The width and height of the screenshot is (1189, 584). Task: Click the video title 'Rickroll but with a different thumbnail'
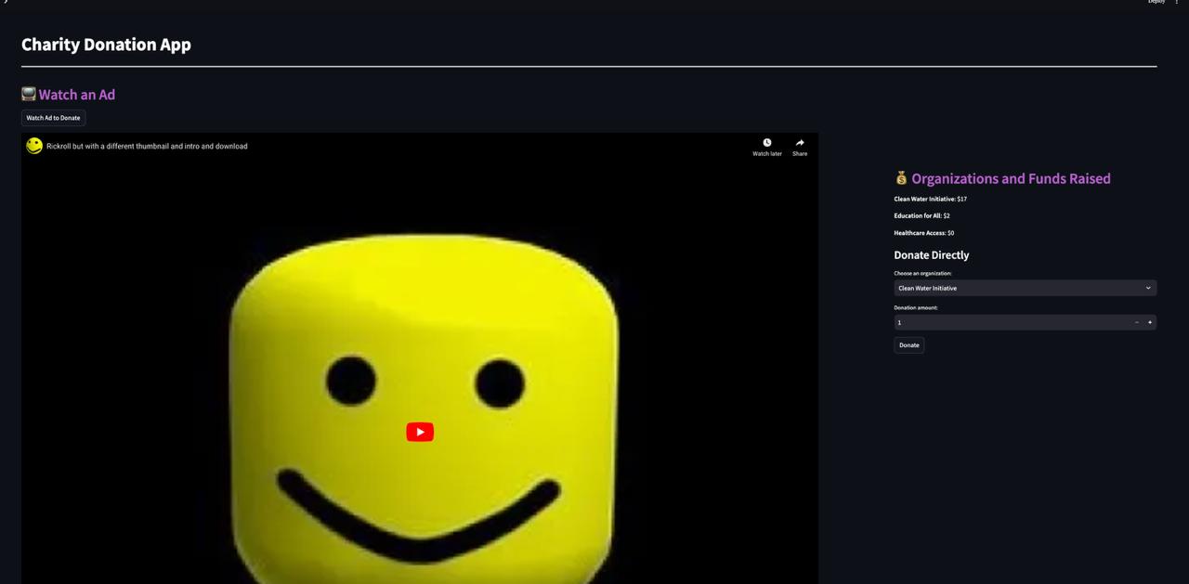pyautogui.click(x=147, y=146)
